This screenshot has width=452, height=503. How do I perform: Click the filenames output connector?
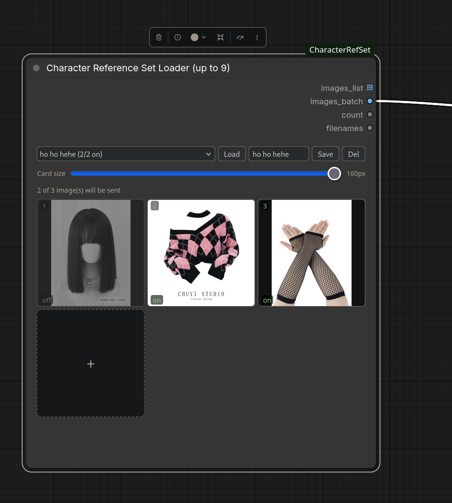pos(370,128)
